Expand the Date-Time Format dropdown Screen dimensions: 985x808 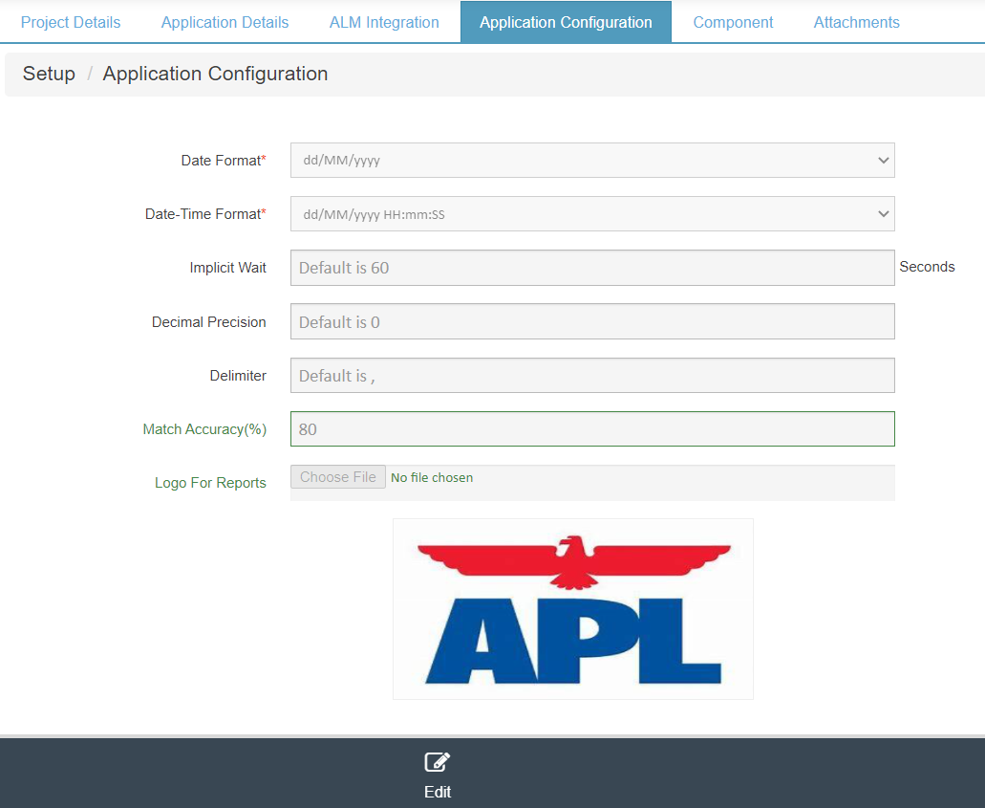[x=592, y=214]
